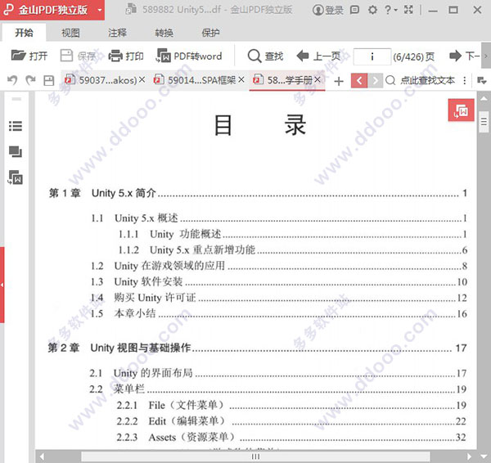The height and width of the screenshot is (463, 491).
Task: Open the page thumbnails sidebar icon
Action: pyautogui.click(x=16, y=151)
